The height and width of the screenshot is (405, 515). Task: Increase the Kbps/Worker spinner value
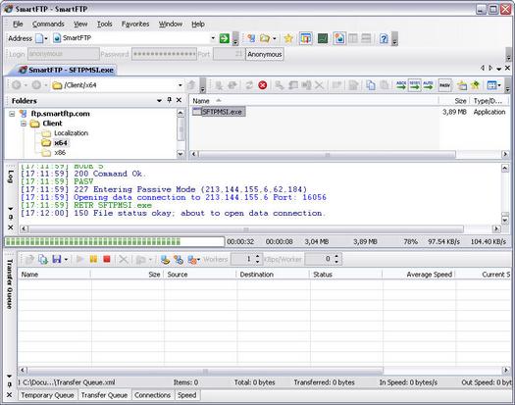point(336,256)
